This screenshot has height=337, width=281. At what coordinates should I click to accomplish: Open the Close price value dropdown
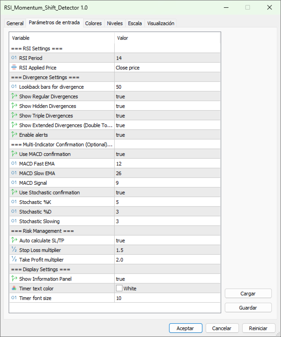tap(167, 68)
